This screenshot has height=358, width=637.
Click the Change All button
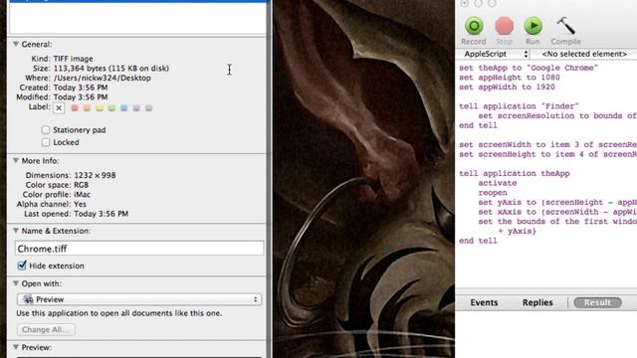point(46,329)
